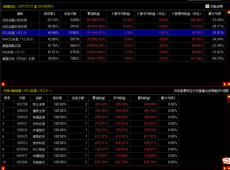The width and height of the screenshot is (230, 170).
Task: Select 帝王洁具 stock row
Action: (39, 104)
